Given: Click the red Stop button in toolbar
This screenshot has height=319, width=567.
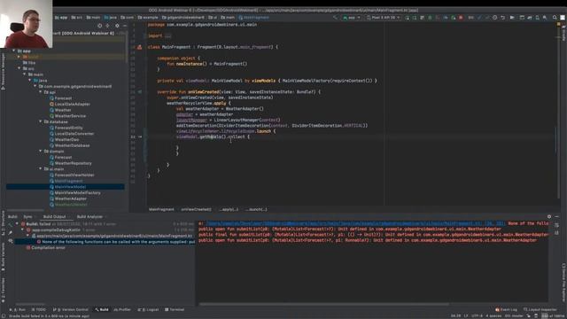Looking at the screenshot, I should coord(461,18).
